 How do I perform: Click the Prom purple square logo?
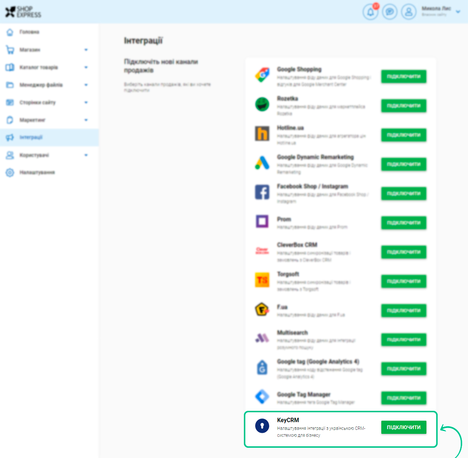click(x=262, y=221)
